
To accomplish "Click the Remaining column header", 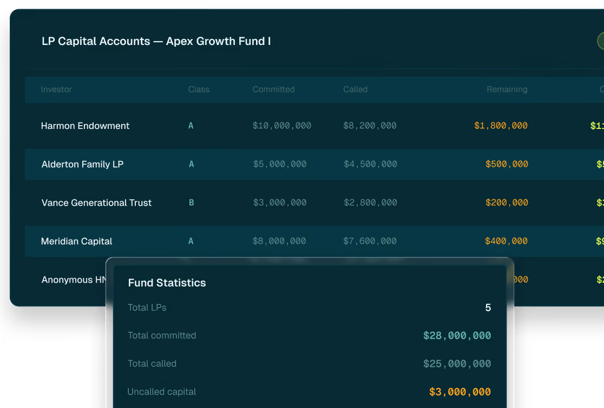I will pyautogui.click(x=507, y=89).
